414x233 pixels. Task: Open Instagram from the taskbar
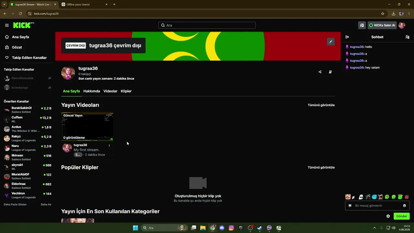[x=231, y=228]
